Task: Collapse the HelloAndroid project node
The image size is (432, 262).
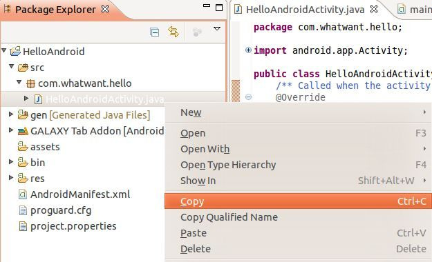Action: click(x=4, y=50)
